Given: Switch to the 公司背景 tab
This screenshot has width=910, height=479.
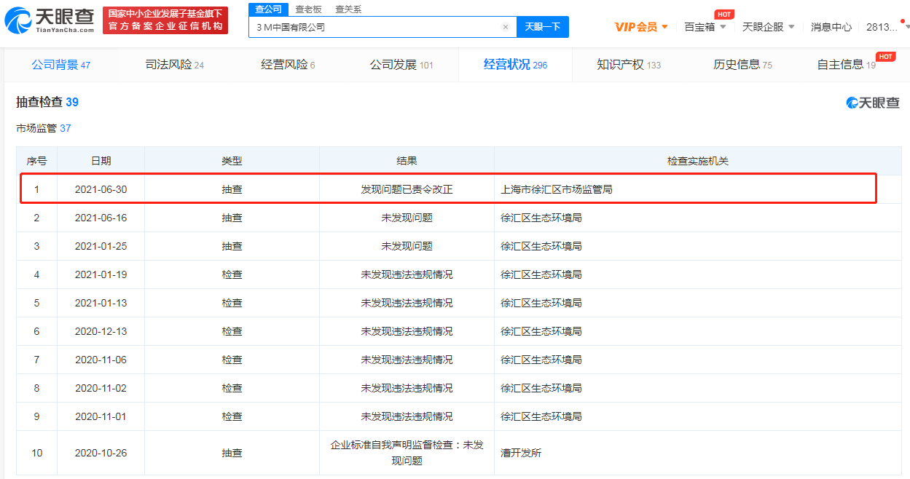Looking at the screenshot, I should [x=60, y=65].
